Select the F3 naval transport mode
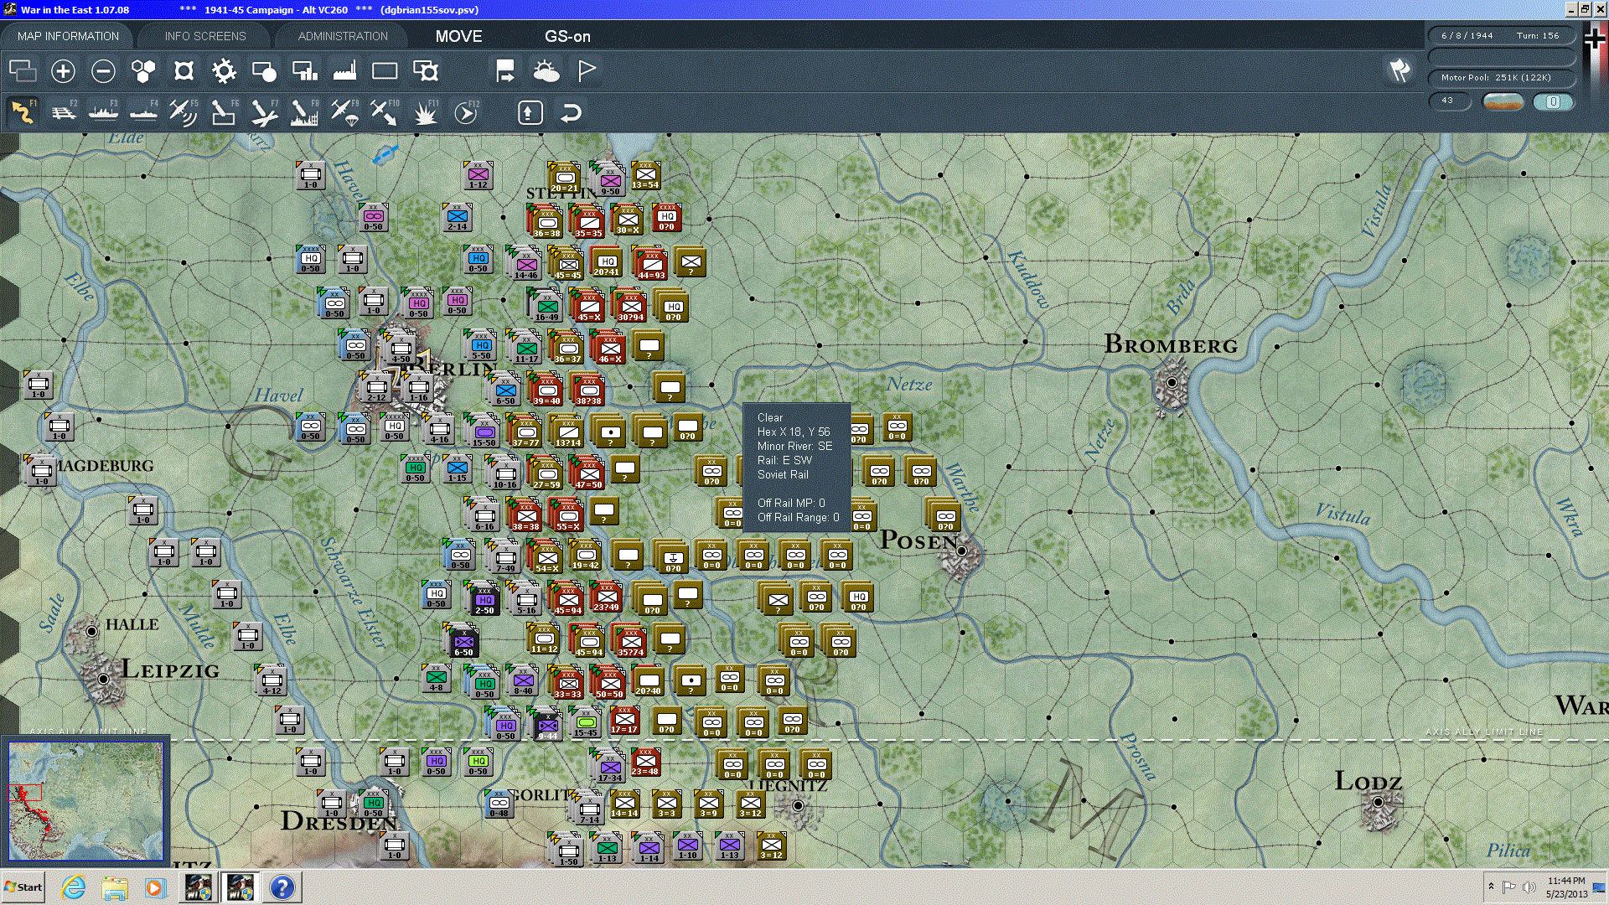 tap(104, 112)
